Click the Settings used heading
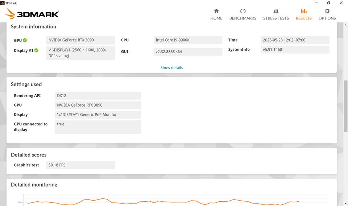Screen dimensions: 348x206 (x=26, y=84)
